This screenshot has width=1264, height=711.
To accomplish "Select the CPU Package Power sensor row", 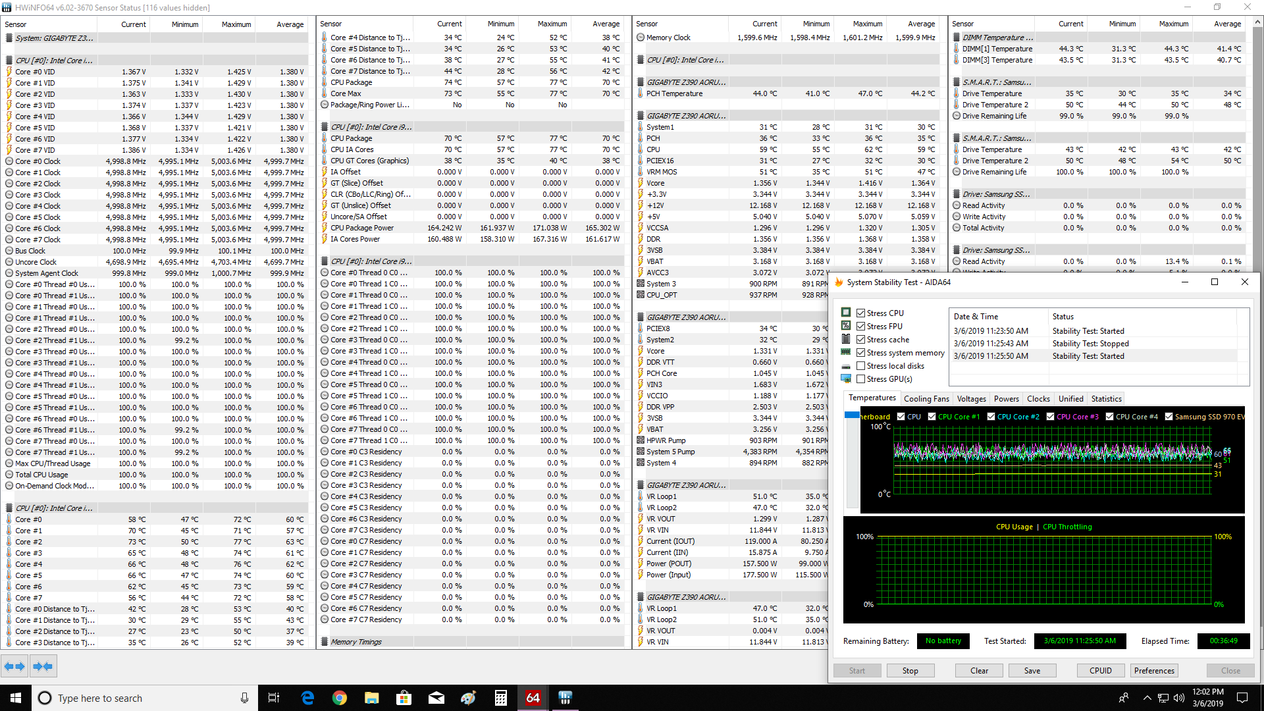I will tap(471, 228).
